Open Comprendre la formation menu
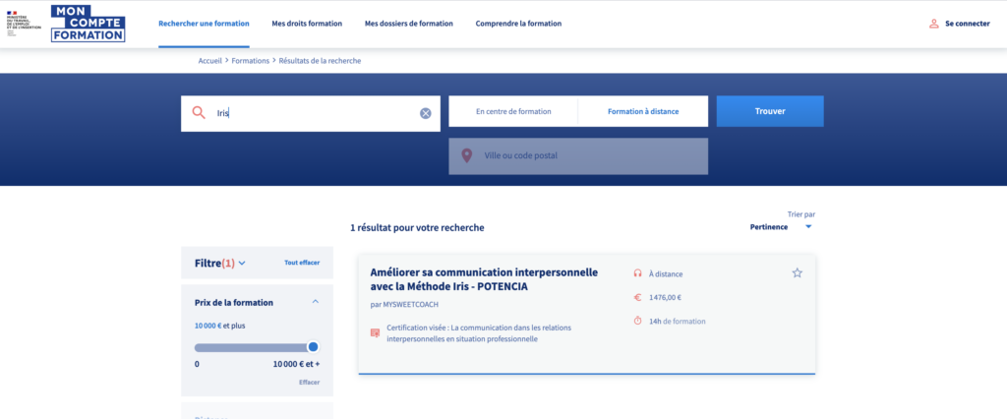The image size is (1007, 419). tap(518, 24)
